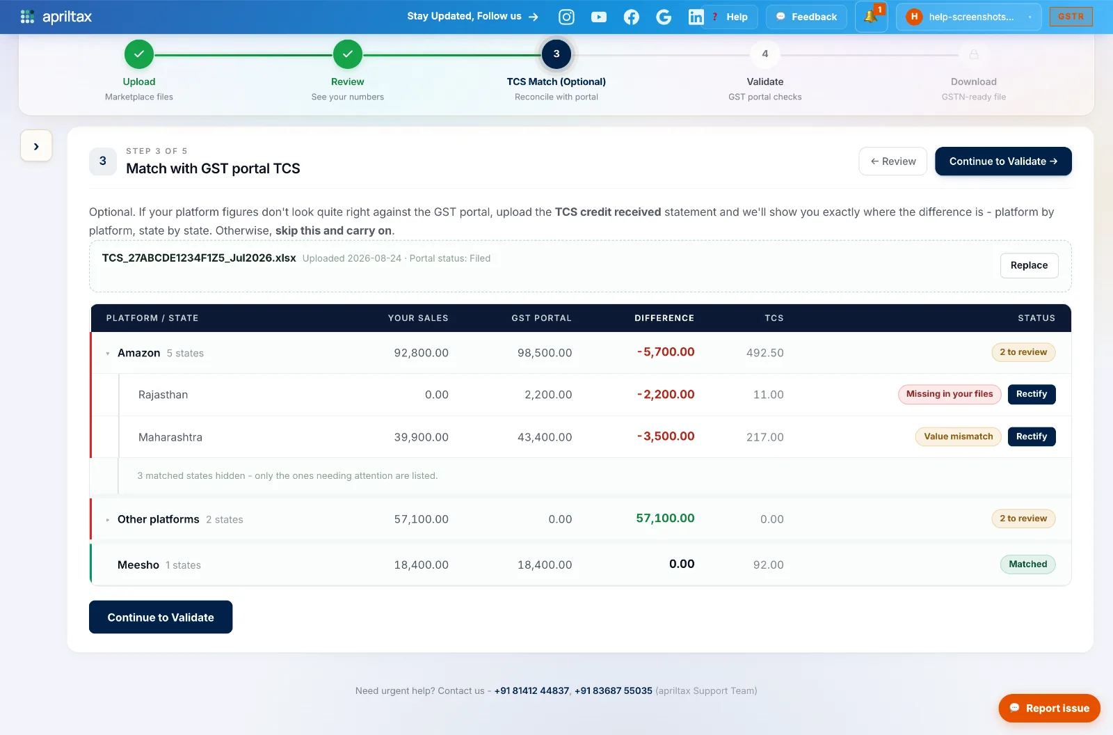Click Amazon's 2 to review badge
The width and height of the screenshot is (1113, 735).
point(1023,352)
